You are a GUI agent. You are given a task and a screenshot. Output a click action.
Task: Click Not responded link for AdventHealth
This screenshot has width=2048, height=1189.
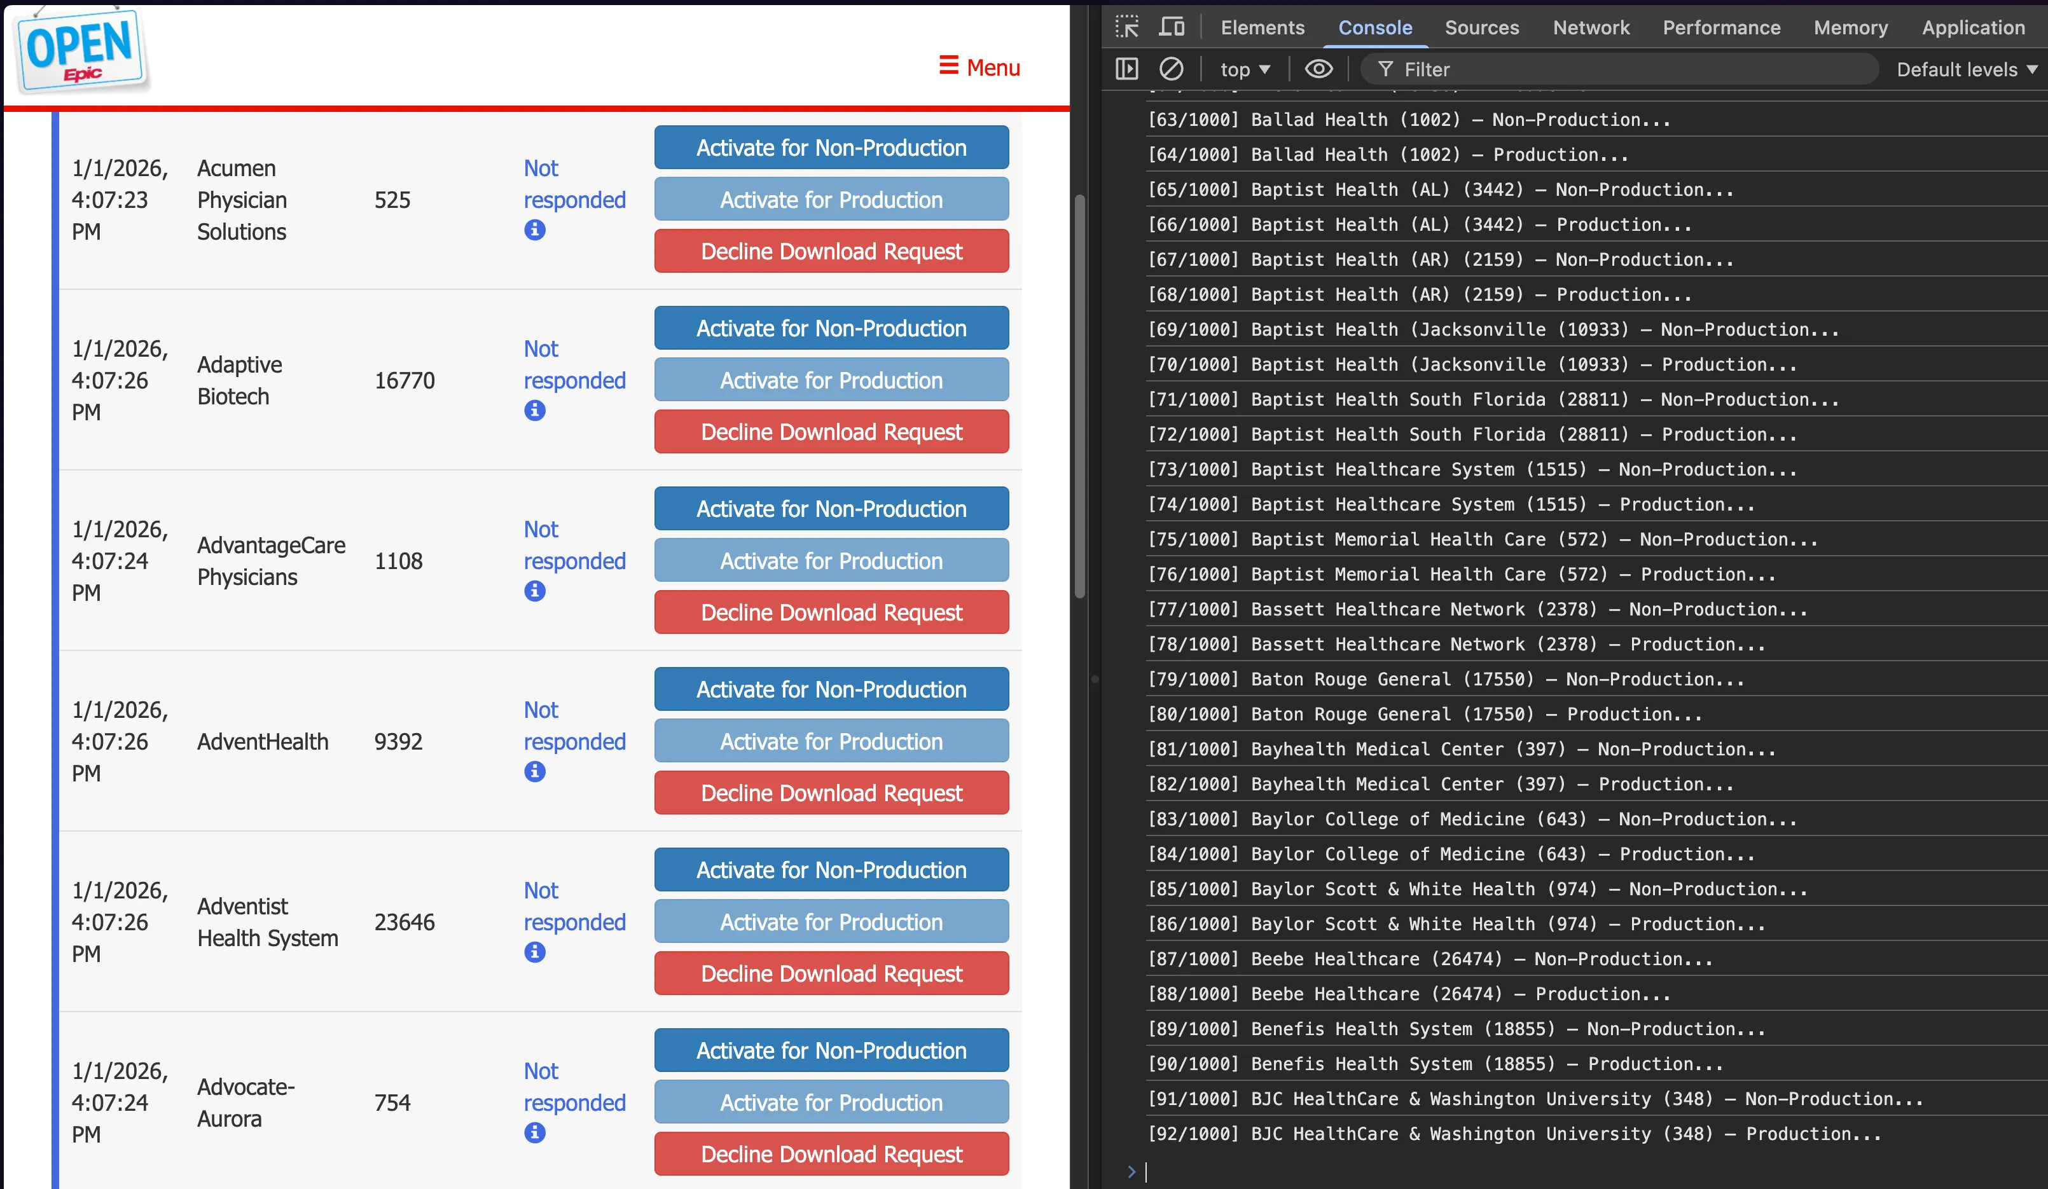tap(574, 725)
